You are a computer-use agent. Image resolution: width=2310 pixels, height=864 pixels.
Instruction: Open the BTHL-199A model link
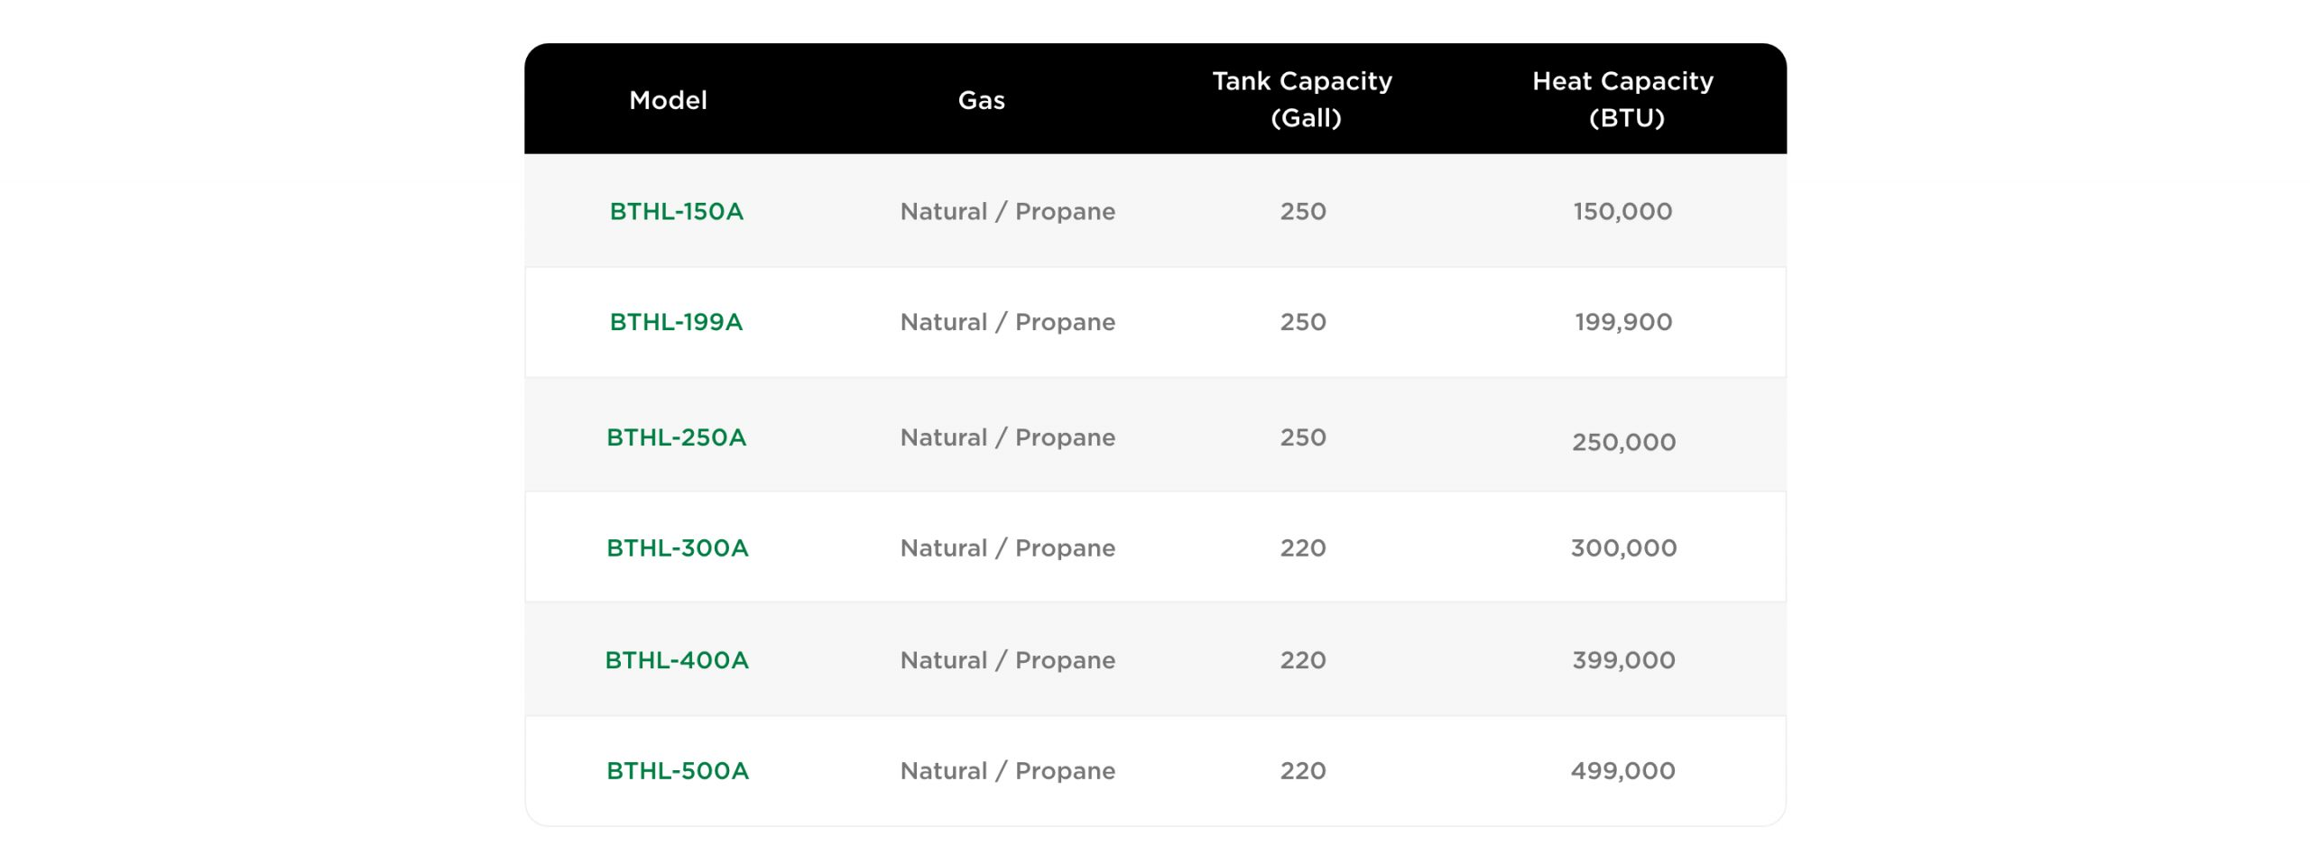(676, 322)
